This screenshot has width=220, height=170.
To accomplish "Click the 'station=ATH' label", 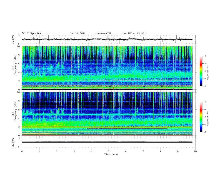I will coord(103,33).
